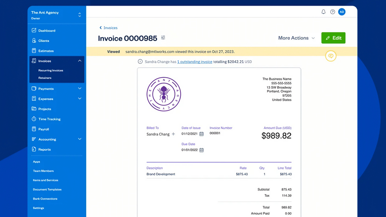Click the yellow chat bubble comment icon
Image resolution: width=386 pixels, height=217 pixels.
[x=331, y=56]
